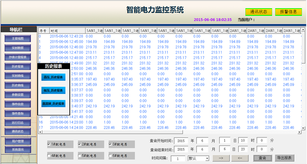Click the query start time year field

point(182,141)
